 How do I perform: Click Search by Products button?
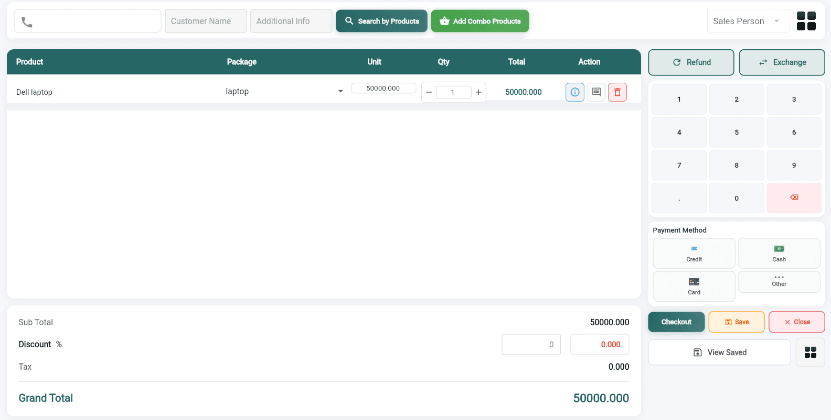(x=381, y=21)
